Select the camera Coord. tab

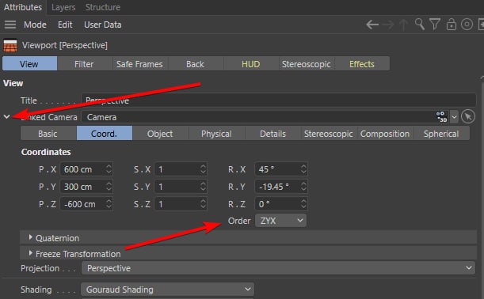point(104,134)
